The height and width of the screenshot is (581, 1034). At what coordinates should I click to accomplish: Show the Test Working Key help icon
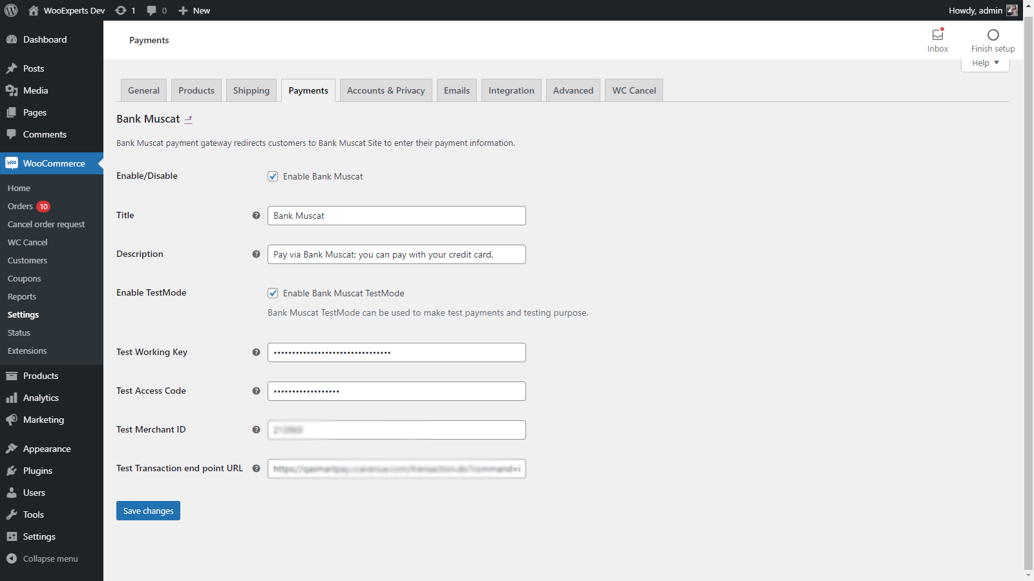[x=256, y=352]
